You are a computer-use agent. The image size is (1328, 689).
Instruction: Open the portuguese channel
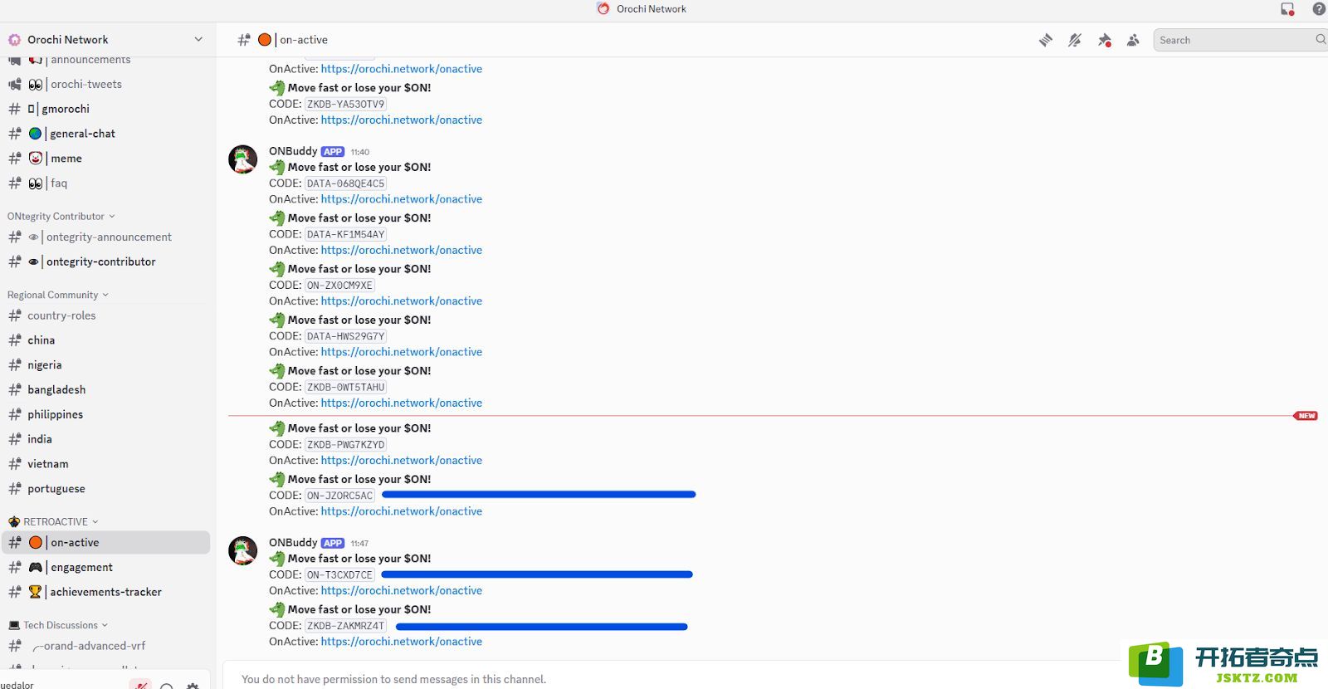105,489
